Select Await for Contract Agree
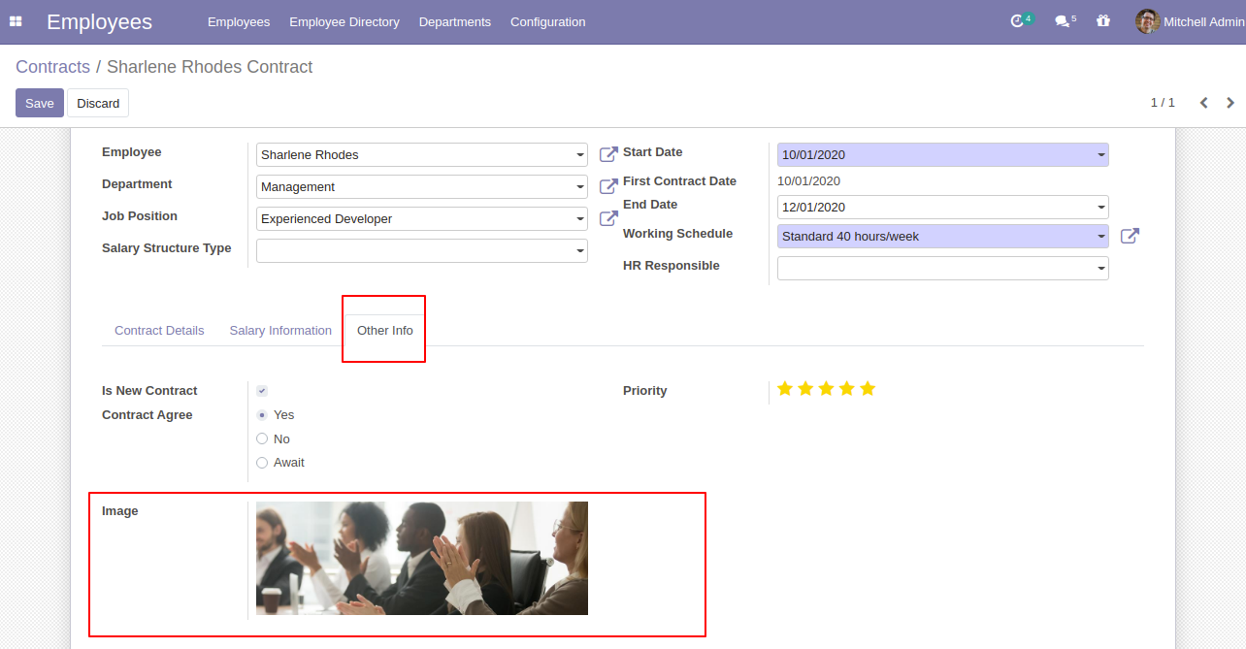Image resolution: width=1246 pixels, height=649 pixels. pyautogui.click(x=262, y=463)
